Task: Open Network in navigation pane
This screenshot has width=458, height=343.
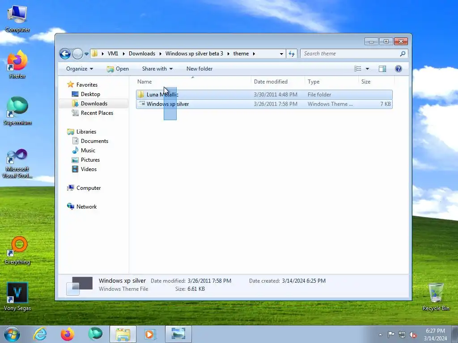Action: 86,207
